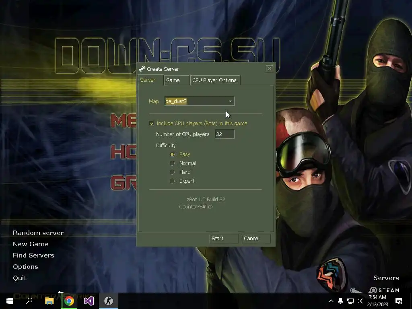Open taskbar search magnifier
The width and height of the screenshot is (412, 309).
tap(29, 301)
